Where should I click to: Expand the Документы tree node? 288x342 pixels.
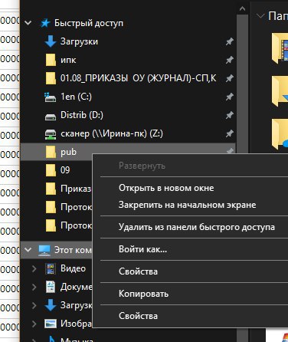coord(34,287)
